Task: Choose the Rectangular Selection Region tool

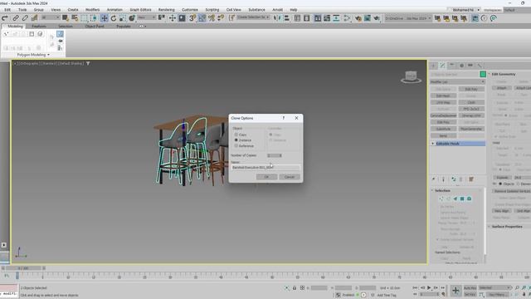Action: (x=84, y=18)
